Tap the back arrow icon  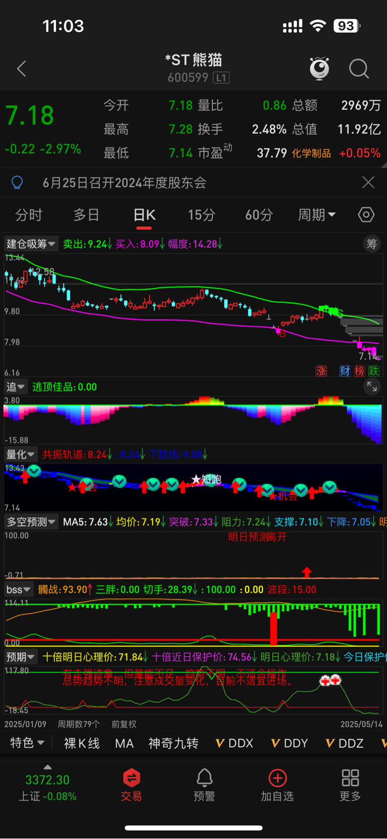[22, 69]
